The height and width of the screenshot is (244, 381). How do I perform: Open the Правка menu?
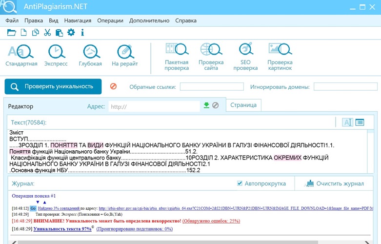pos(34,20)
